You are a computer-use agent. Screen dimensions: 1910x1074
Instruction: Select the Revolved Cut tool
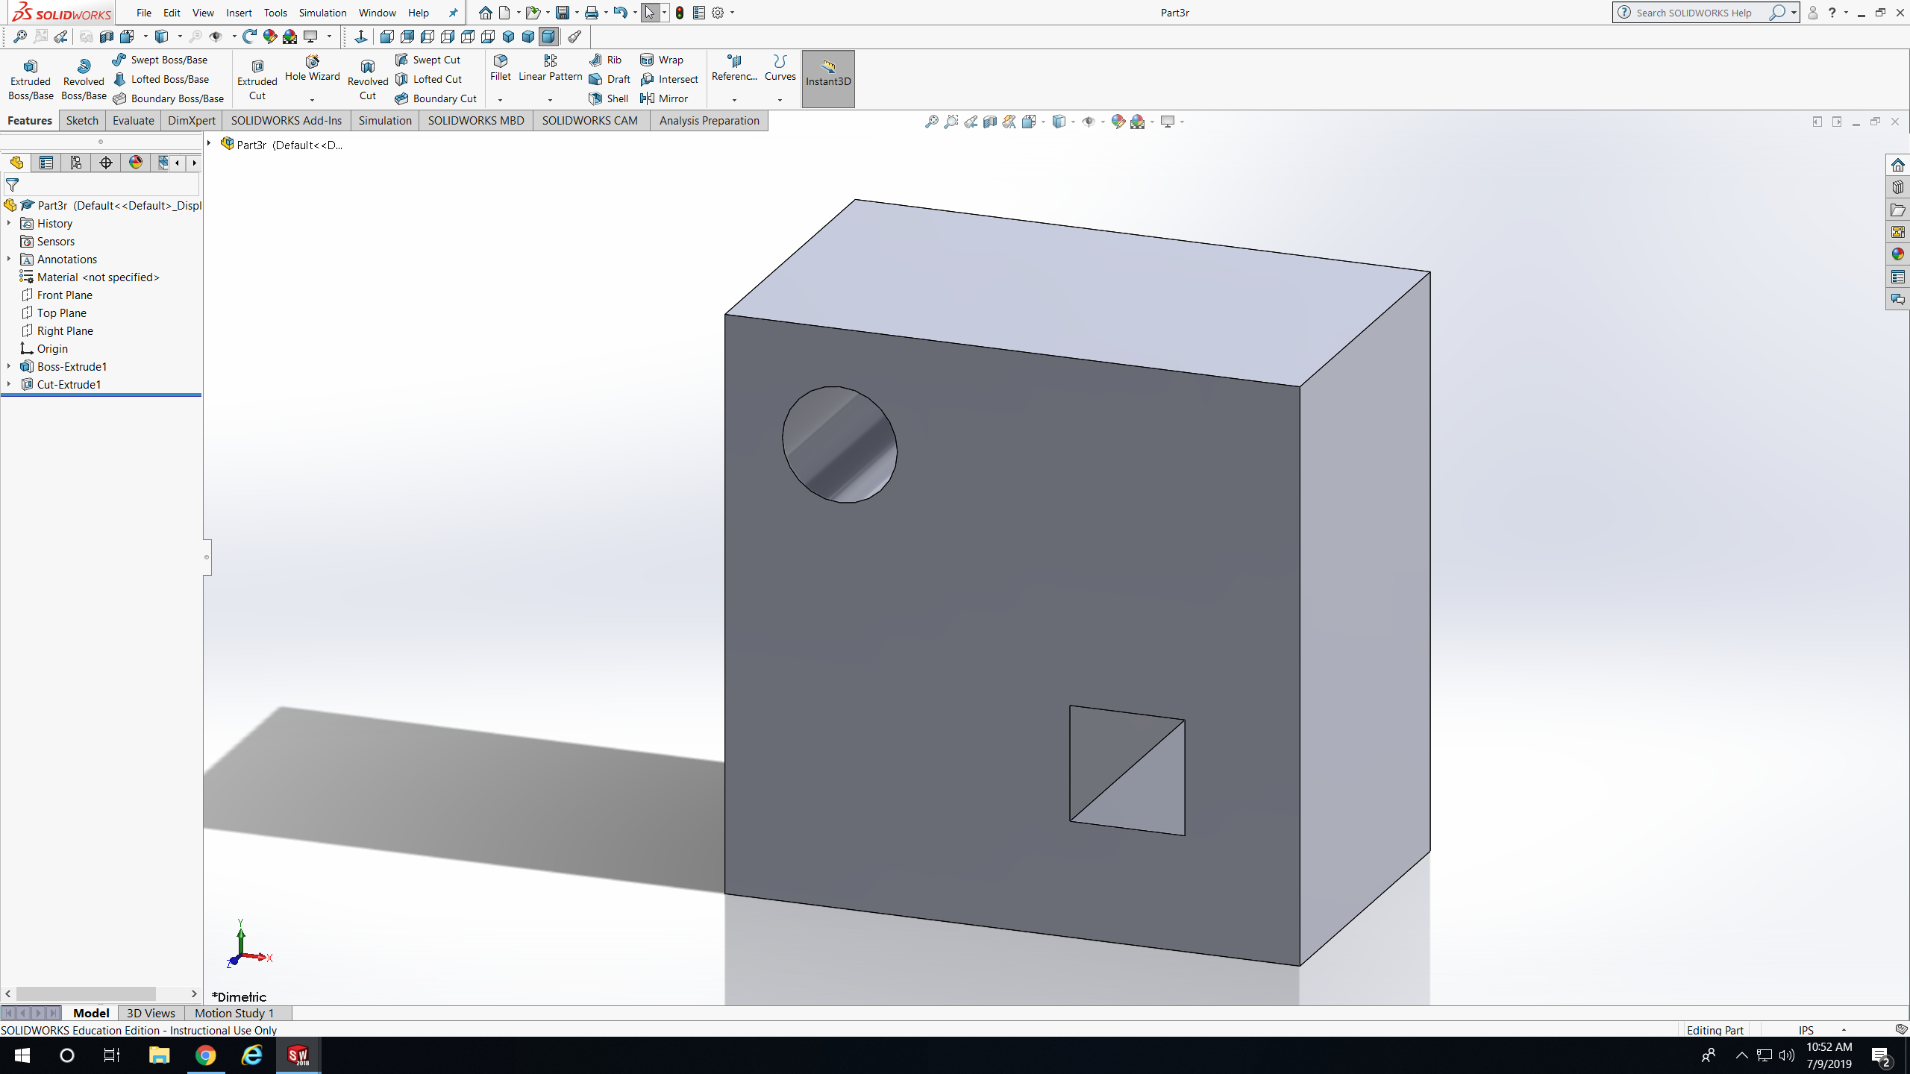(x=367, y=79)
